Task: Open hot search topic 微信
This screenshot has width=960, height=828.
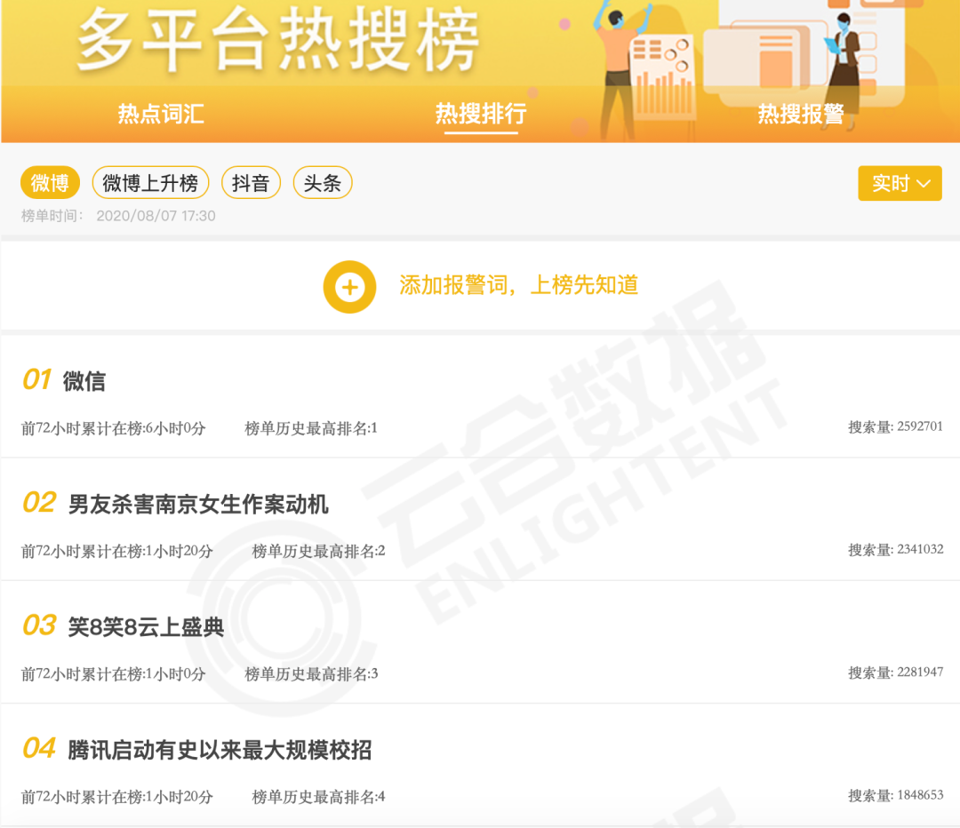Action: tap(84, 381)
